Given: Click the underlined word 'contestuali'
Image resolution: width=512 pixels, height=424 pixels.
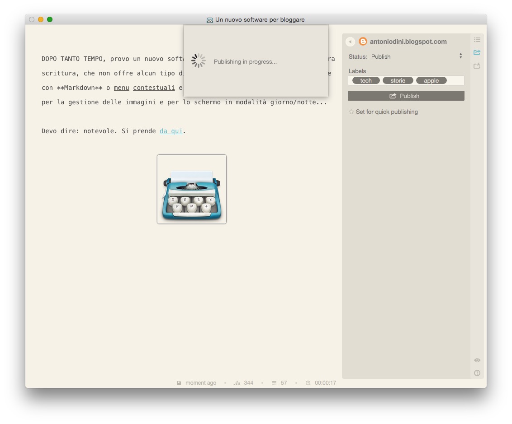Looking at the screenshot, I should tap(154, 88).
